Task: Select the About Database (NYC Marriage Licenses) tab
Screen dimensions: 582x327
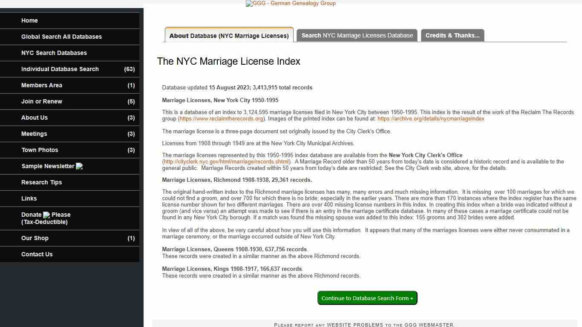Action: click(229, 36)
